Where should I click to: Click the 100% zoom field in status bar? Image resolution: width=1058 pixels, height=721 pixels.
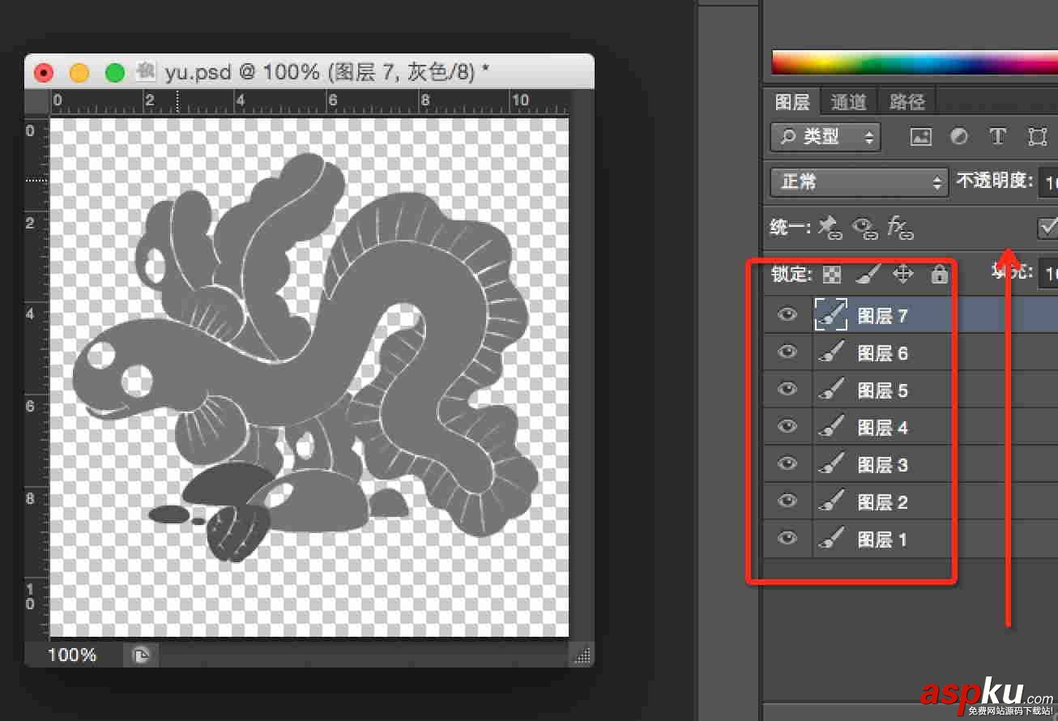pos(72,655)
